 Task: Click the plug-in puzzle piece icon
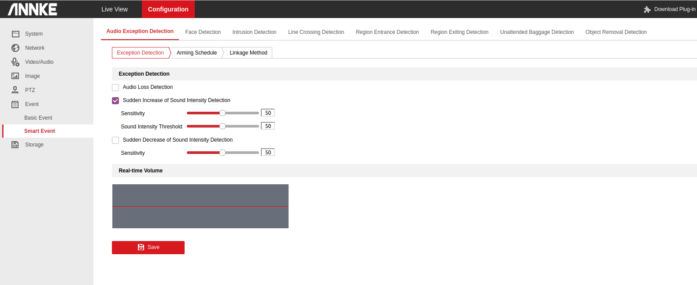647,9
